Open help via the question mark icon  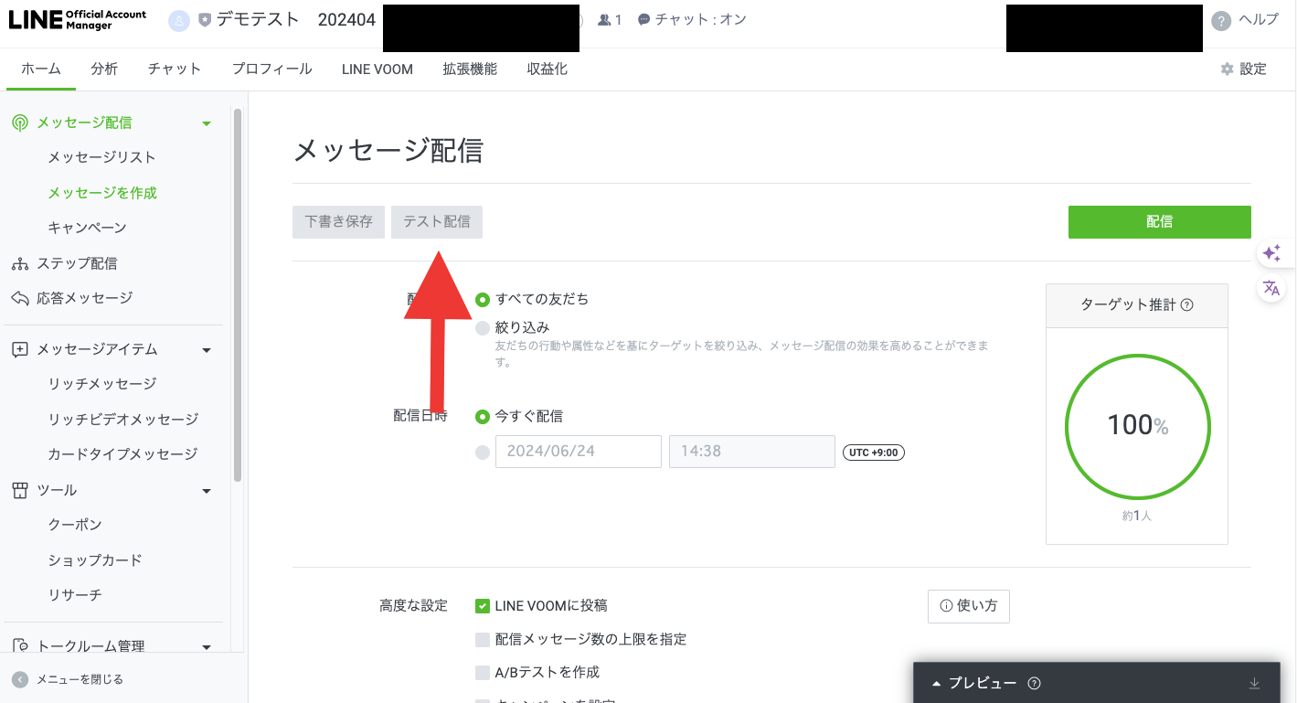click(1221, 21)
